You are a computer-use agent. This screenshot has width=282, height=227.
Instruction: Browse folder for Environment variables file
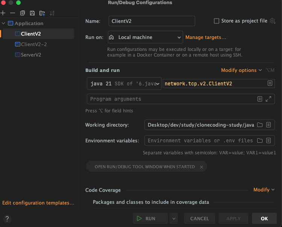pos(260,140)
